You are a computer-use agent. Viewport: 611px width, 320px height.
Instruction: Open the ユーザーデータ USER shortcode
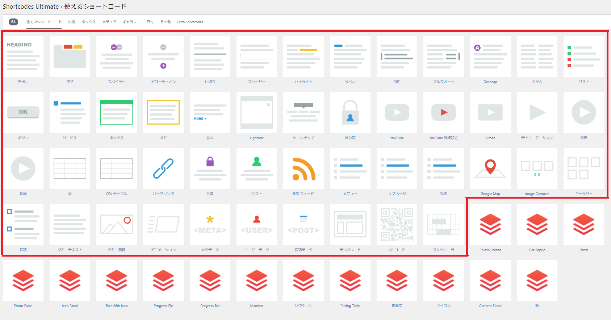coord(257,224)
